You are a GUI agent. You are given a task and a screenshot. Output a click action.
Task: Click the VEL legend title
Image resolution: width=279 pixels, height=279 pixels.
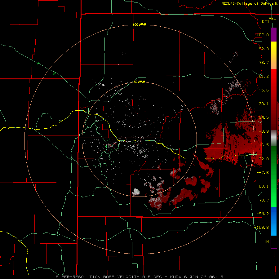[x=272, y=19]
